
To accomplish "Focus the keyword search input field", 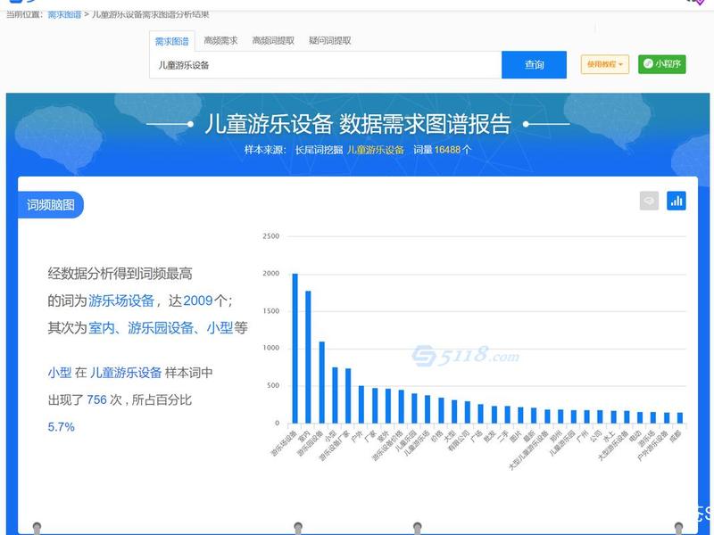I will (326, 64).
